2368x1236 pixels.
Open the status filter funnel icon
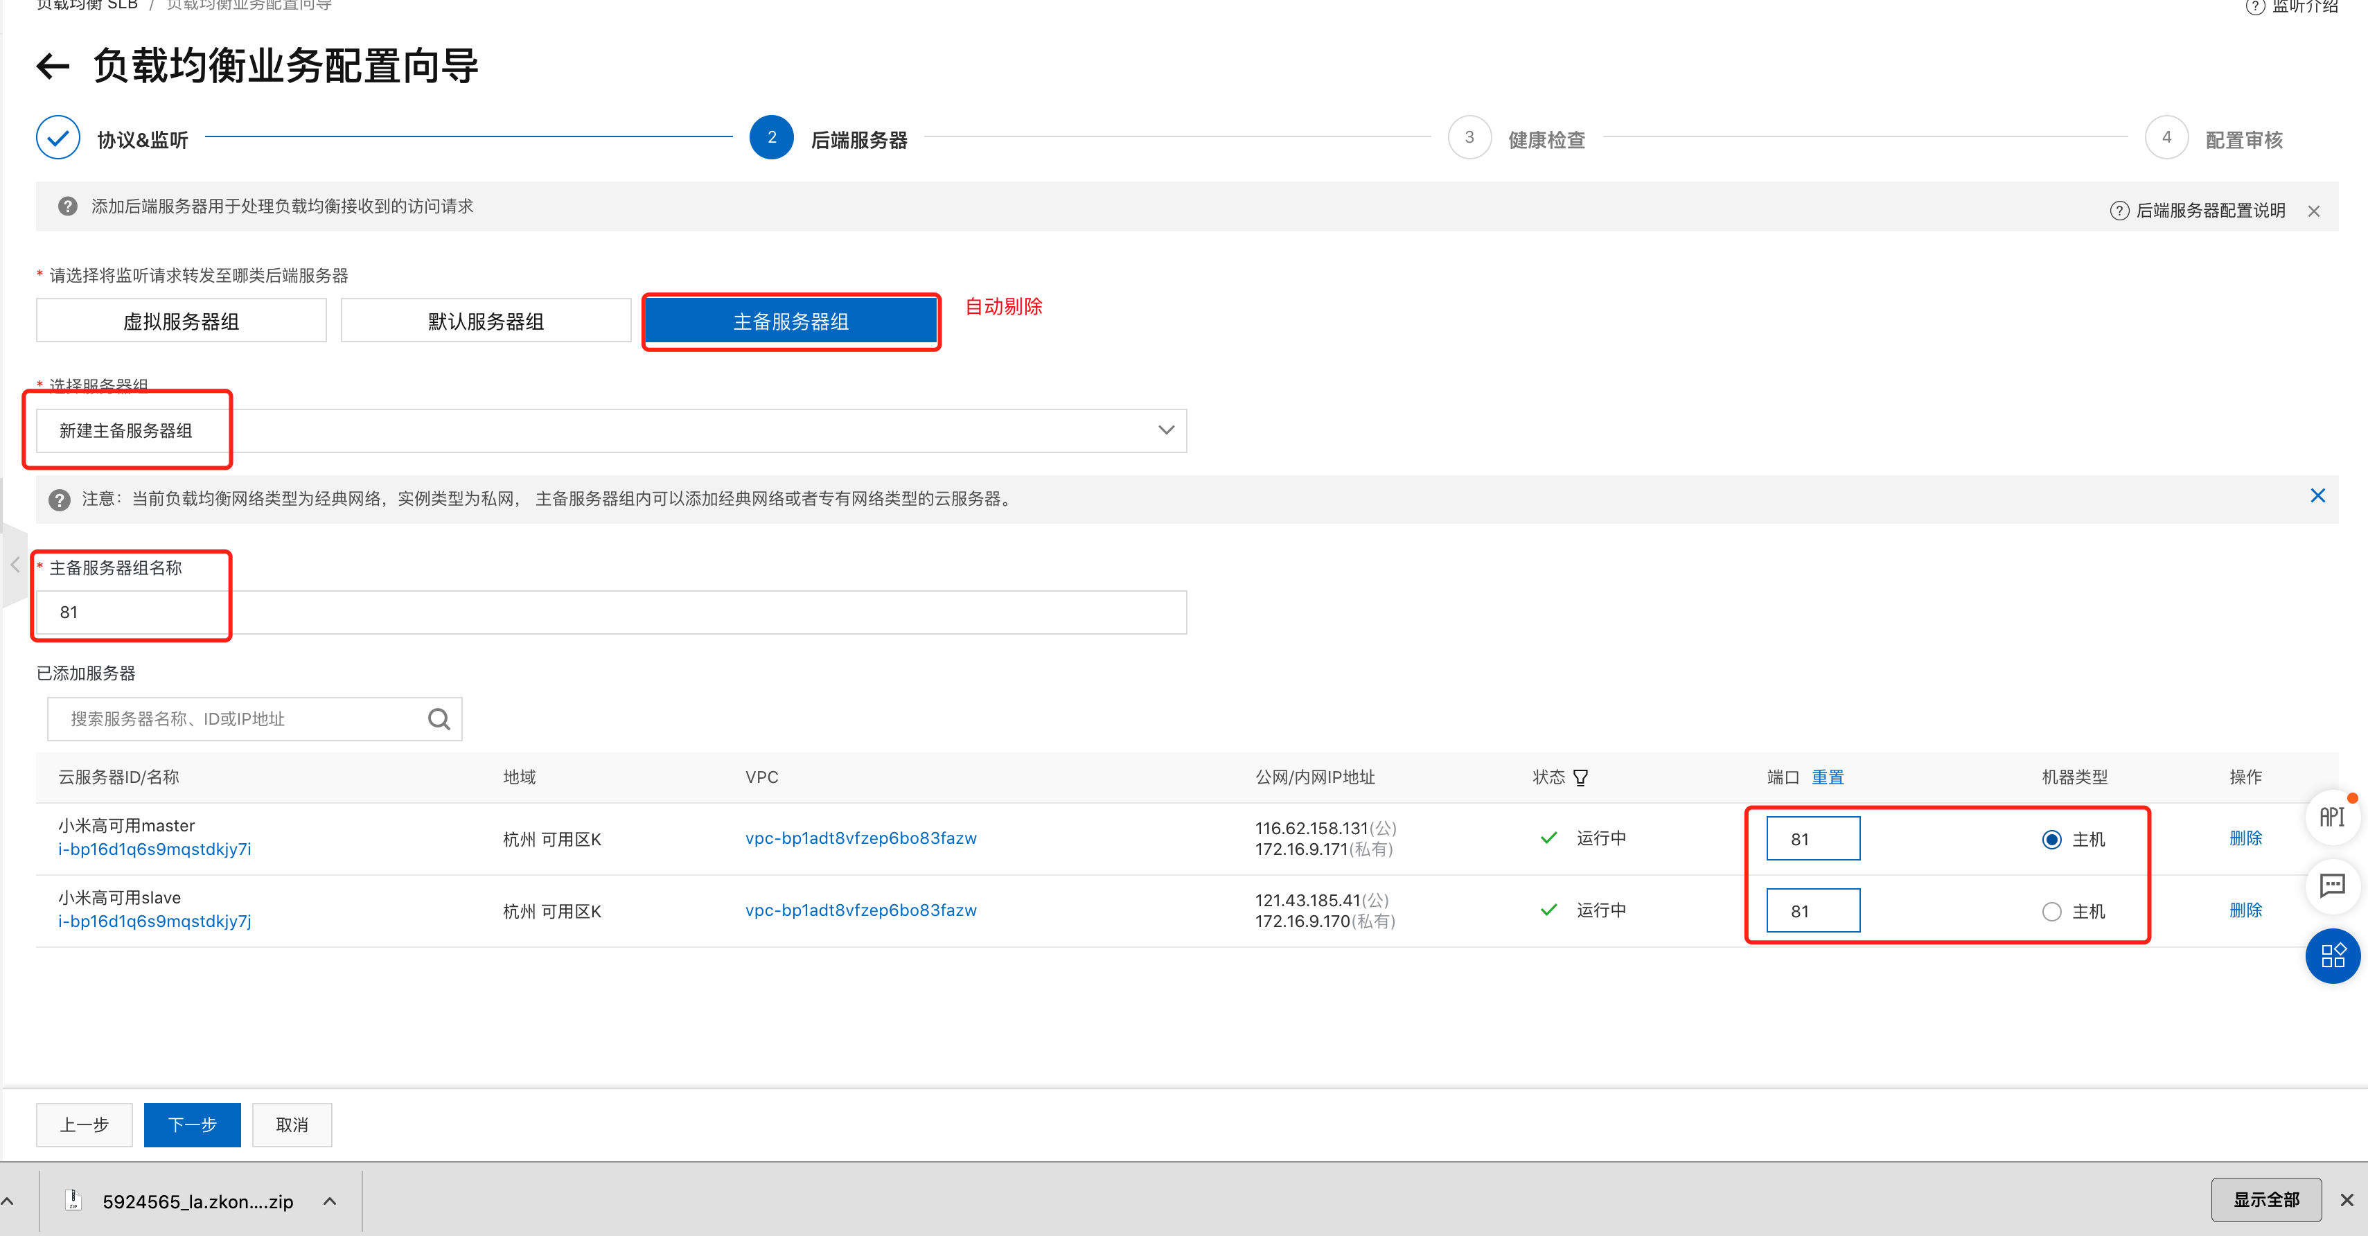tap(1580, 777)
